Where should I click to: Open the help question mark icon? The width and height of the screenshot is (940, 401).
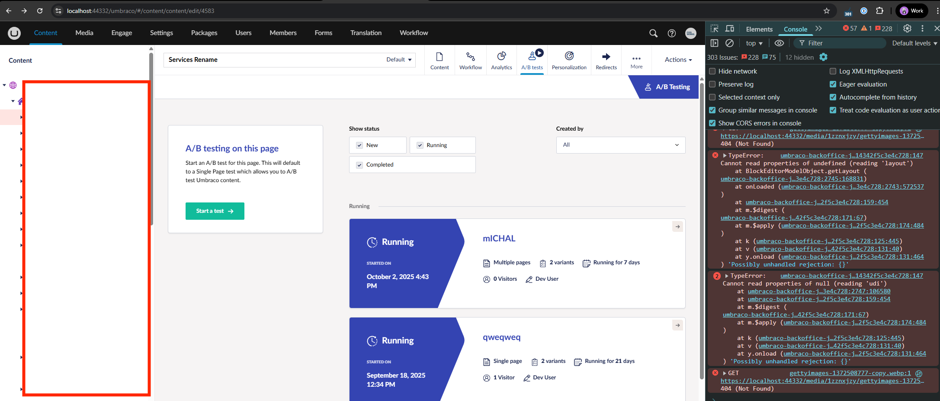click(671, 33)
